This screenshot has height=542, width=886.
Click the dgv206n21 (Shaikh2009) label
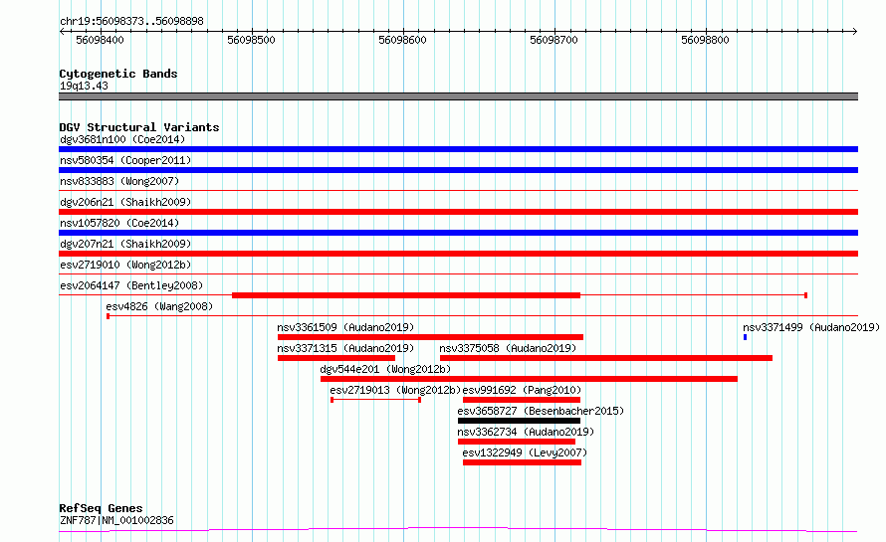[x=125, y=202]
